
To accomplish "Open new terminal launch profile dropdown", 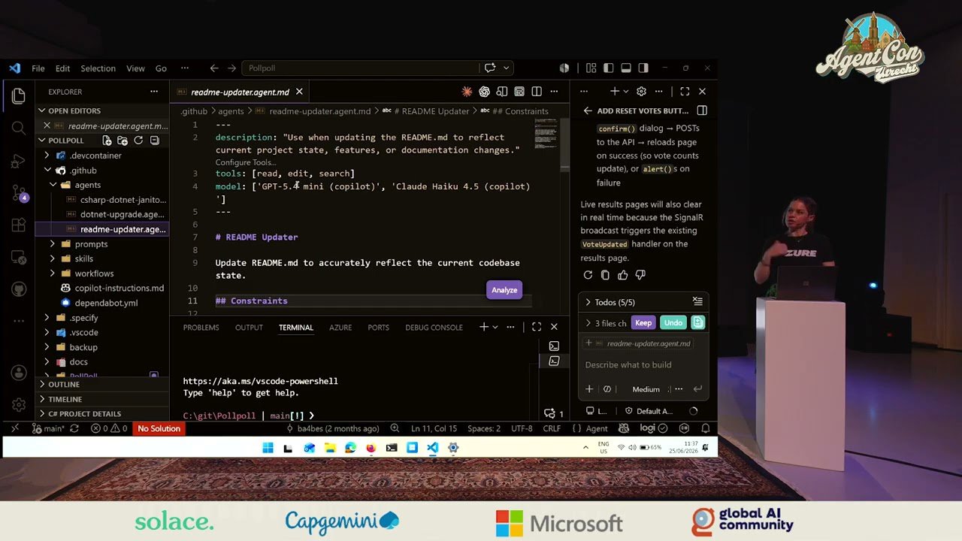I will pyautogui.click(x=495, y=327).
